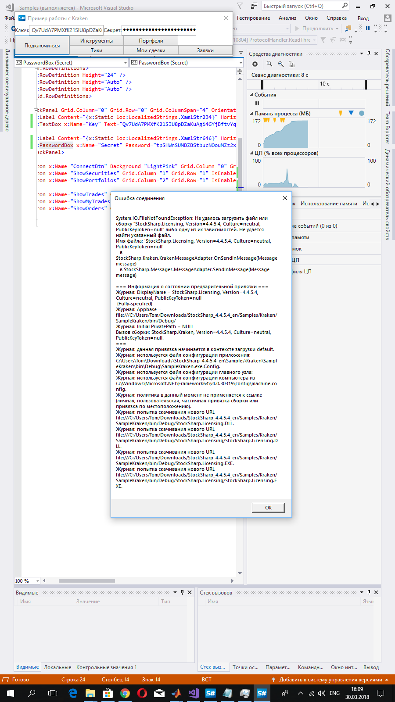The width and height of the screenshot is (395, 702).
Task: Open diagnostic tools settings gear
Action: [x=255, y=64]
